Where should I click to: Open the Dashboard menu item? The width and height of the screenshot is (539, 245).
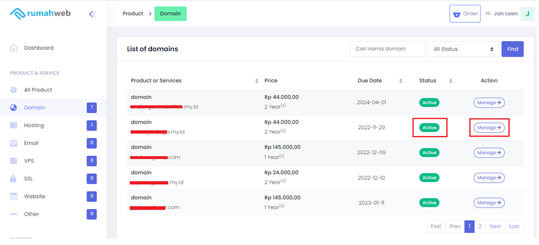point(39,48)
